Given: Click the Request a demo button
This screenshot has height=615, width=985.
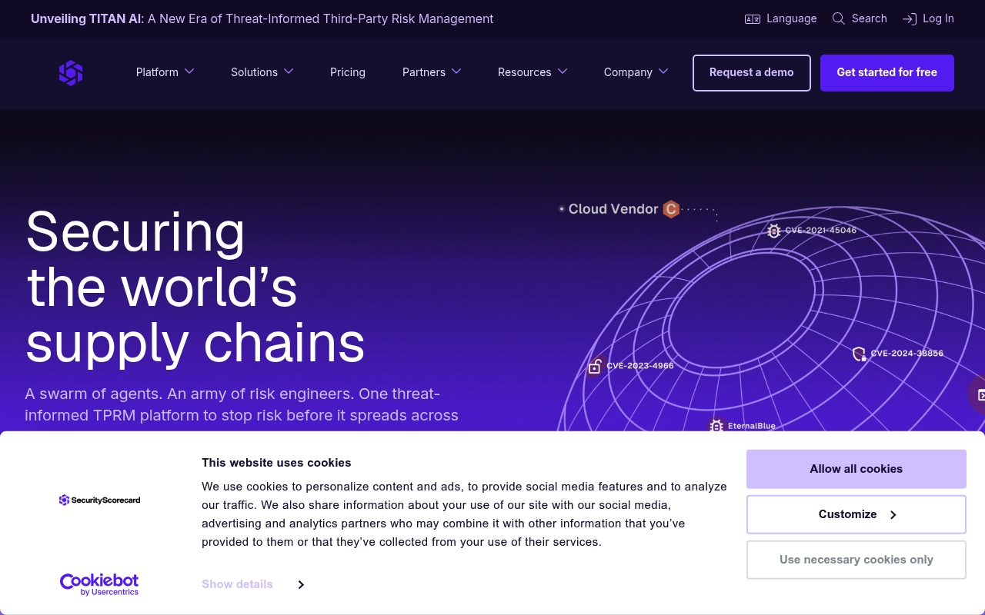Looking at the screenshot, I should point(752,73).
